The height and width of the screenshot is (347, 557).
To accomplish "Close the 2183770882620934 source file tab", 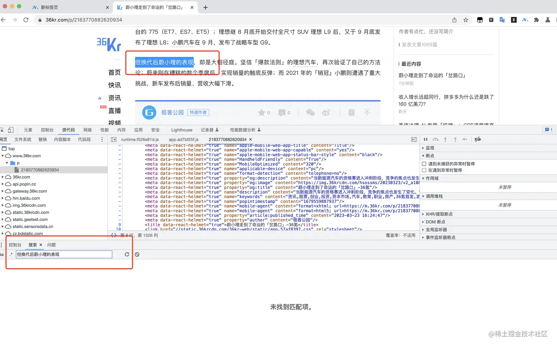I will (x=251, y=139).
